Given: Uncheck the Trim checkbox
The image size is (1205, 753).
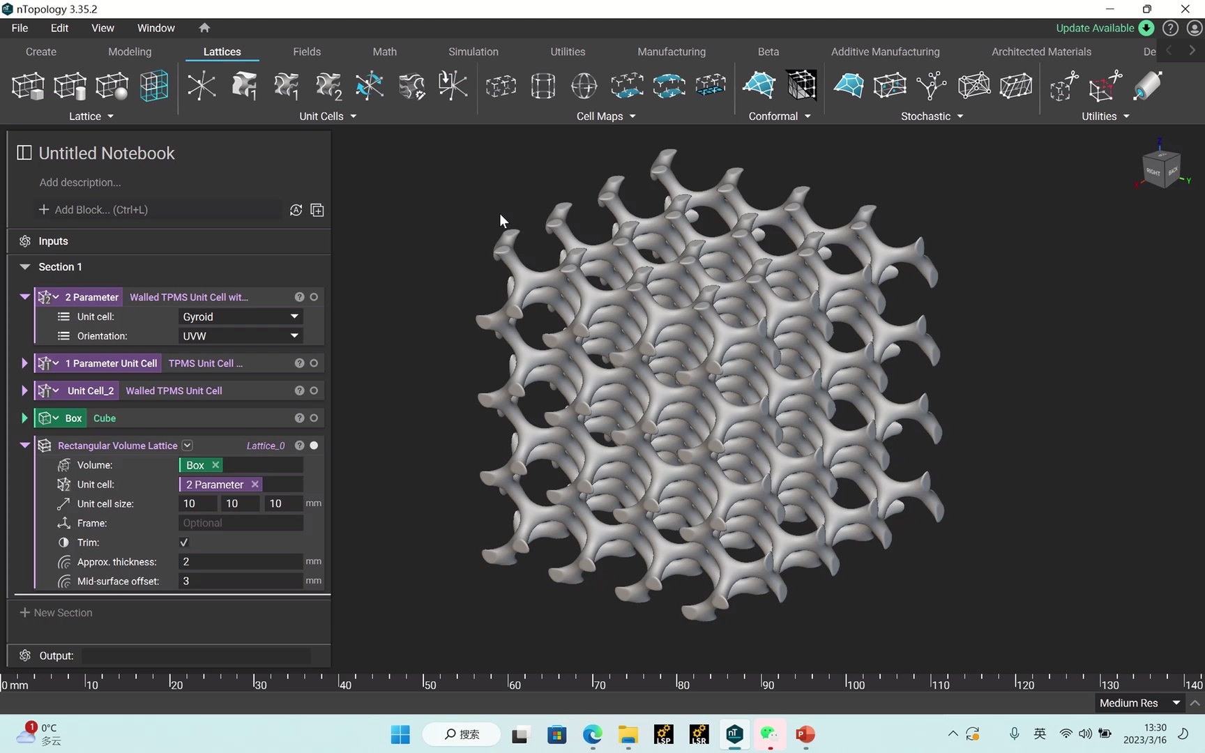Looking at the screenshot, I should 183,542.
